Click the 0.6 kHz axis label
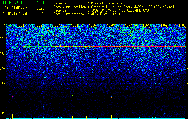 [x=2, y=113]
